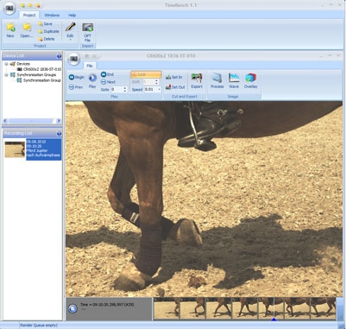This screenshot has height=329, width=354.
Task: Select the File tab in recording window
Action: pos(90,66)
